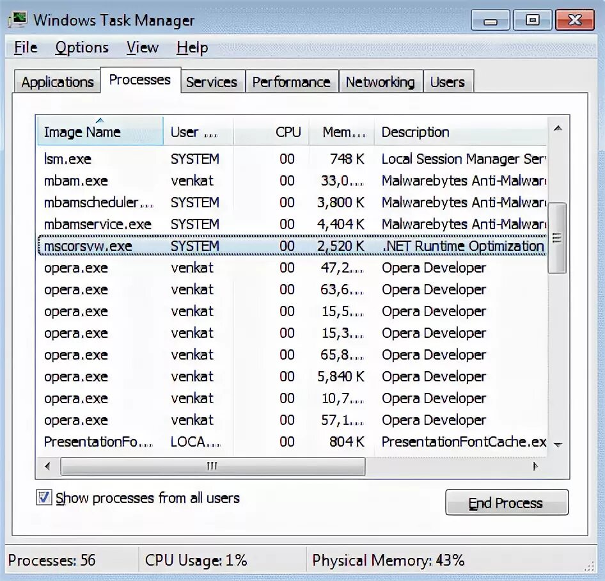Click the window resize grip corner
Viewport: 605px width, 581px height.
tap(590, 566)
